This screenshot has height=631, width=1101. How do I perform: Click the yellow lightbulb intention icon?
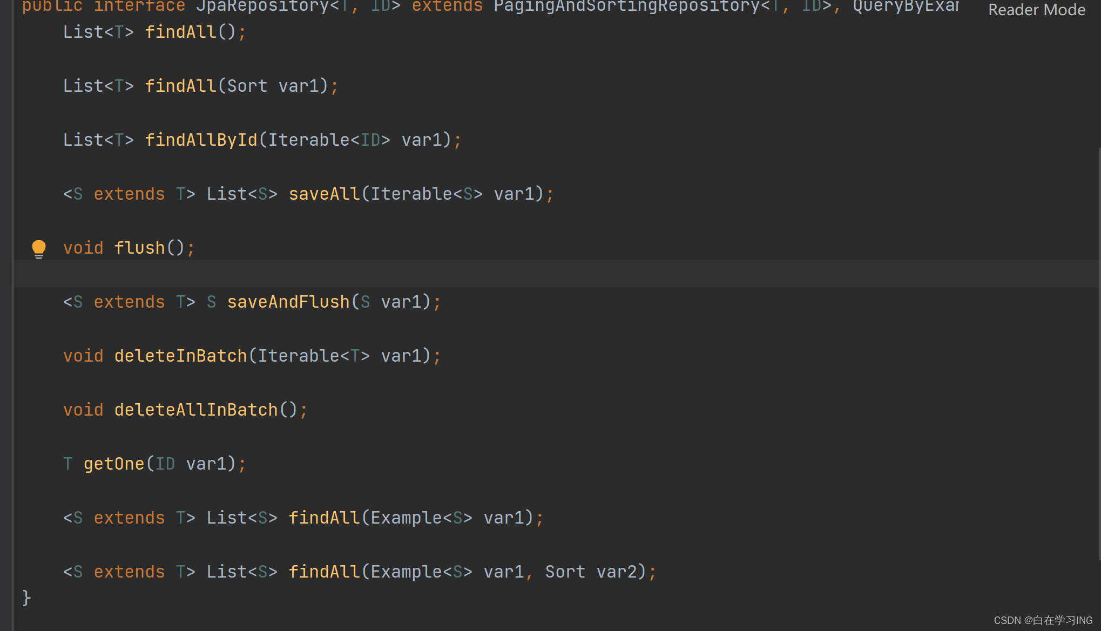[x=39, y=248]
